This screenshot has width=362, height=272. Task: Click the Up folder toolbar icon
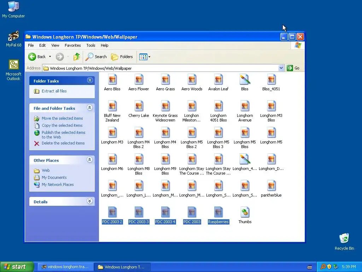[77, 57]
